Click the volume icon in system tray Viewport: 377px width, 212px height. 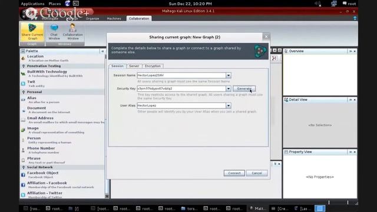(318, 4)
